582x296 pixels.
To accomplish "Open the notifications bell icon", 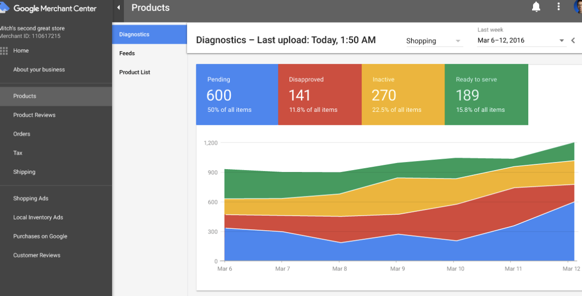I will tap(536, 7).
